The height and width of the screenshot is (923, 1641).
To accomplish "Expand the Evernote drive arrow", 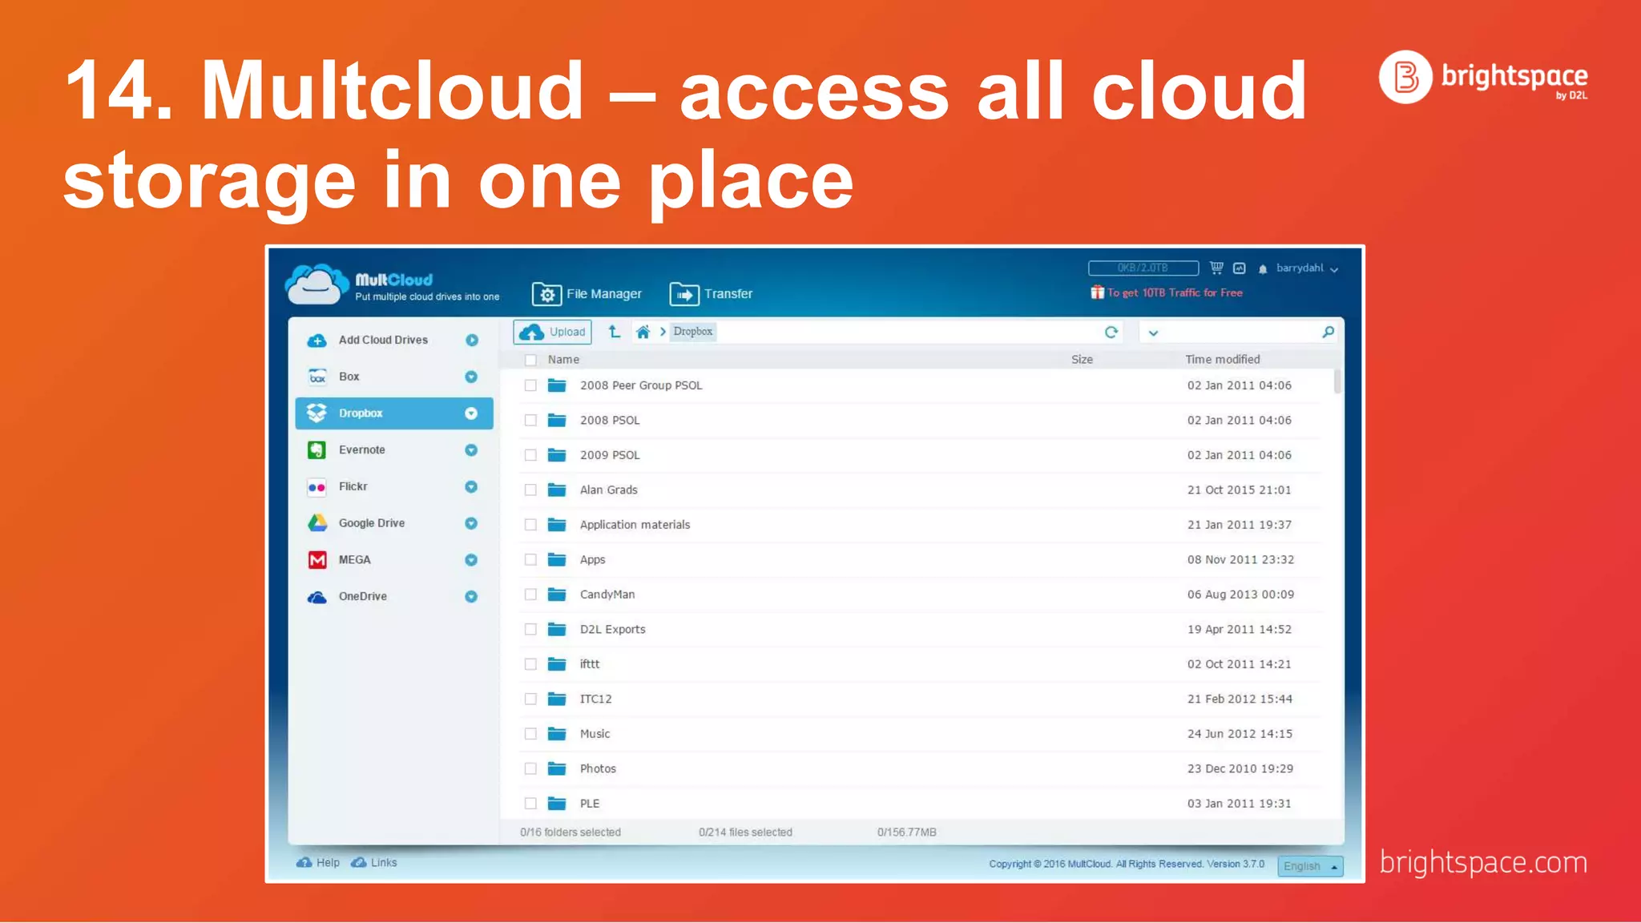I will [471, 450].
